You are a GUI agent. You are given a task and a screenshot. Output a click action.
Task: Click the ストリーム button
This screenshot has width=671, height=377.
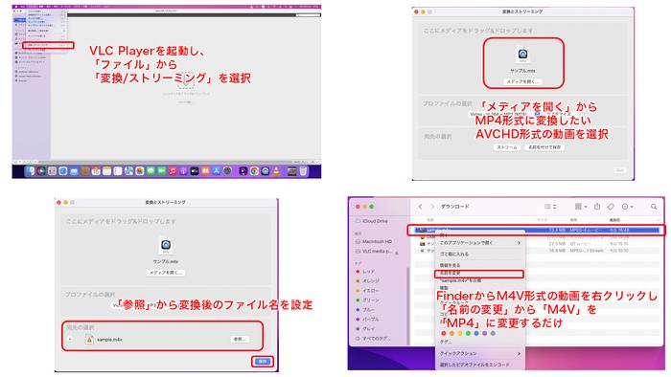[x=507, y=147]
